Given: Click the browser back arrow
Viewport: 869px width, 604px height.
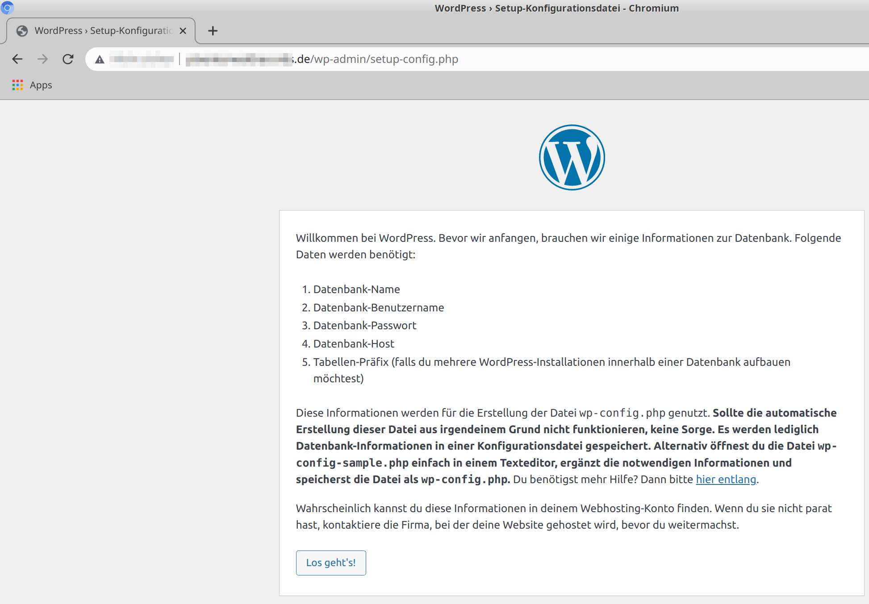Looking at the screenshot, I should [x=17, y=59].
